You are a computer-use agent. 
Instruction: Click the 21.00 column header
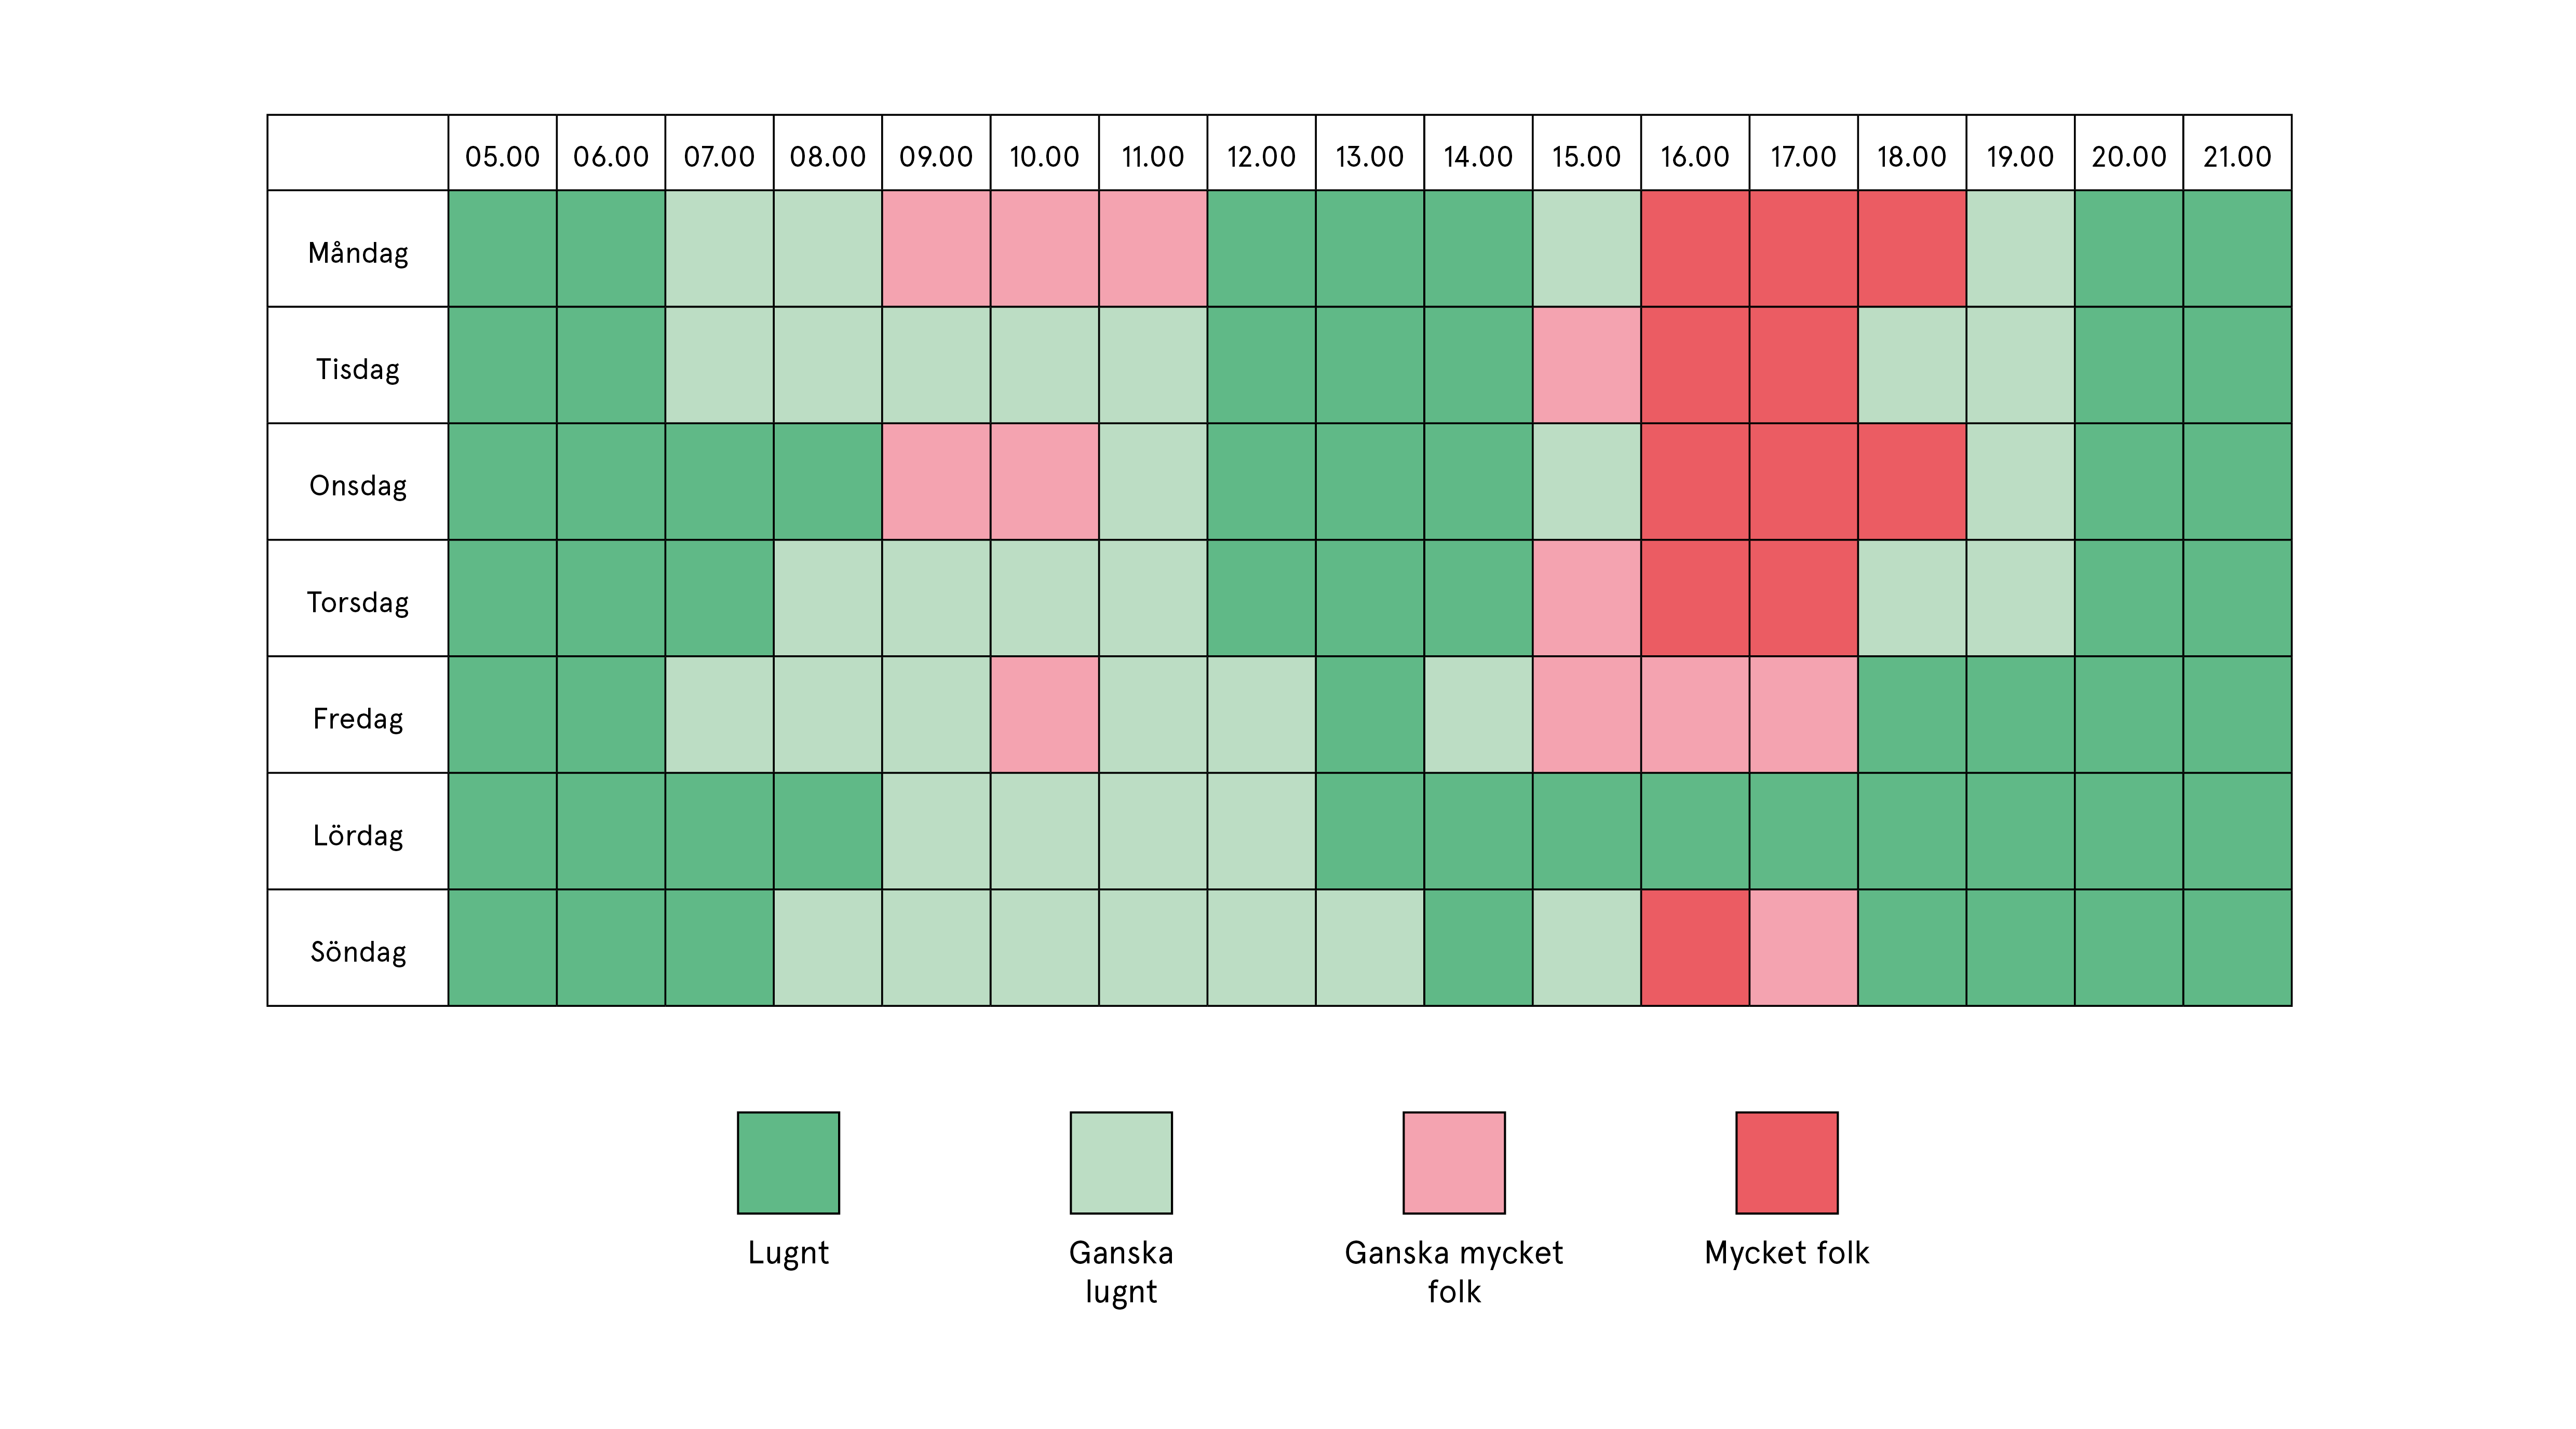pyautogui.click(x=2237, y=153)
